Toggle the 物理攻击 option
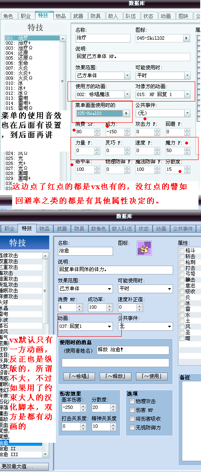The height and width of the screenshot is (472, 201). pos(132,401)
